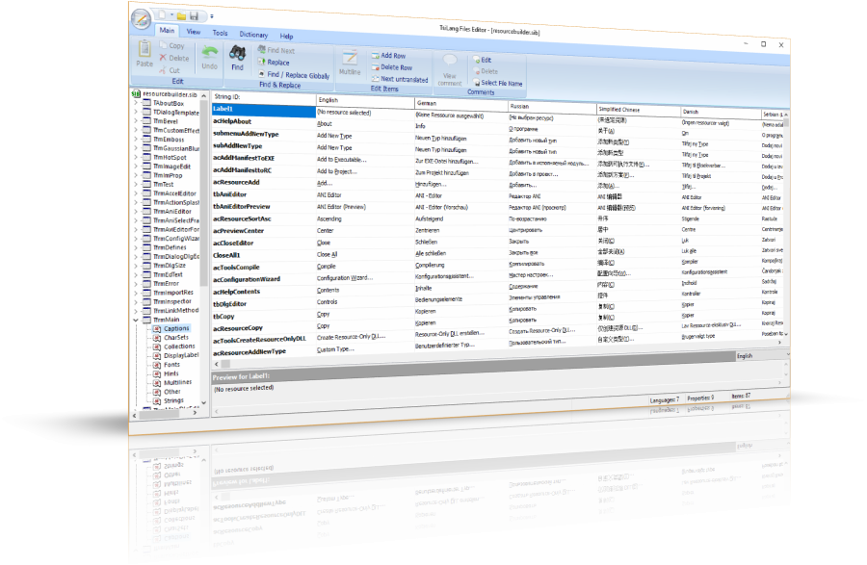
Task: Expand the TAboutBox tree node
Action: [x=135, y=103]
